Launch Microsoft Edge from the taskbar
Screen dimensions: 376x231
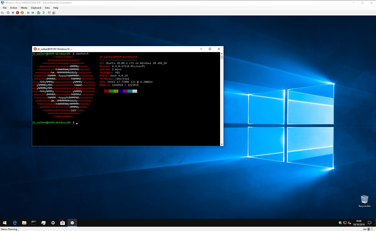(15, 223)
